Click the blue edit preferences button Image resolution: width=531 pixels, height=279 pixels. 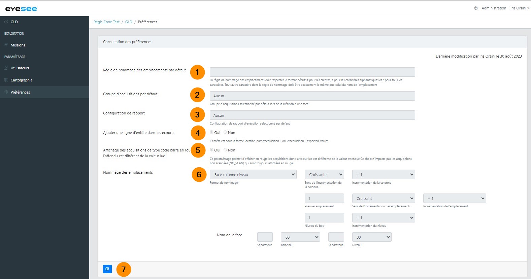107,269
